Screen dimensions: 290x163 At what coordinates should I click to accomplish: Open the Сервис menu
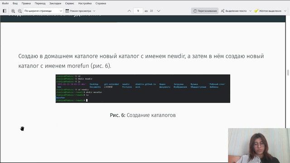(x=69, y=3)
